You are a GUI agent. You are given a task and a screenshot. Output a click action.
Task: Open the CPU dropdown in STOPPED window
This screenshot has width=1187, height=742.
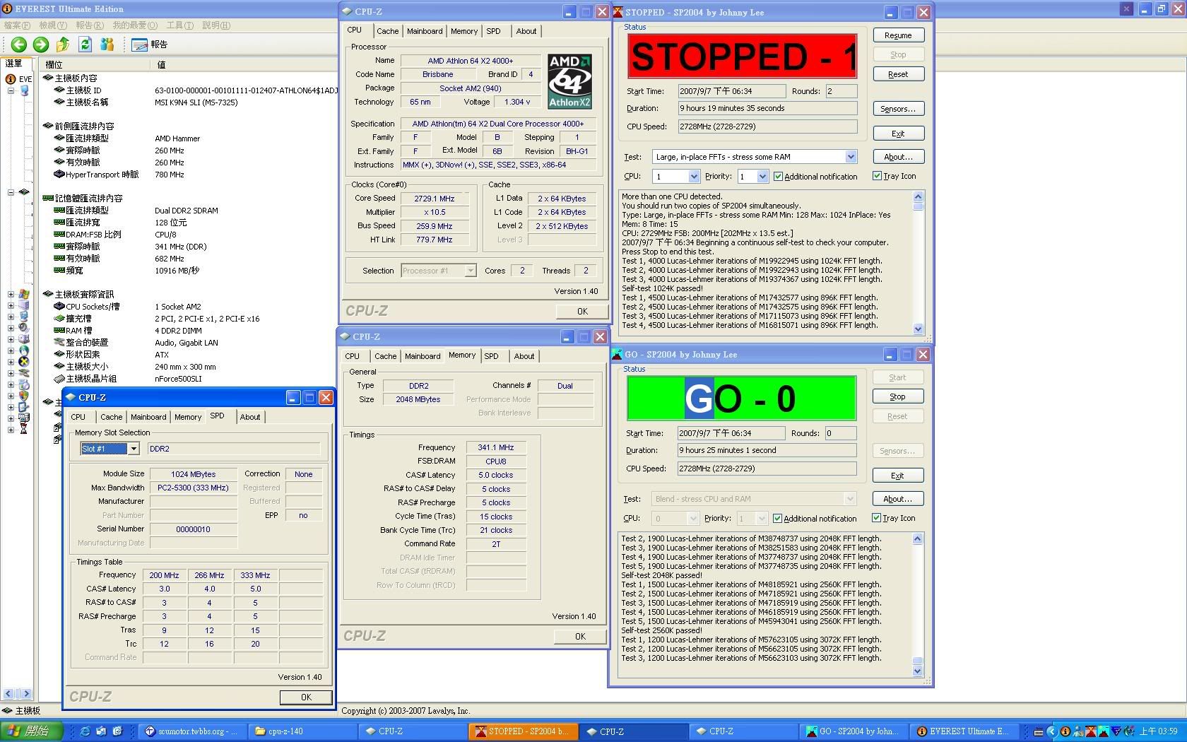point(693,177)
